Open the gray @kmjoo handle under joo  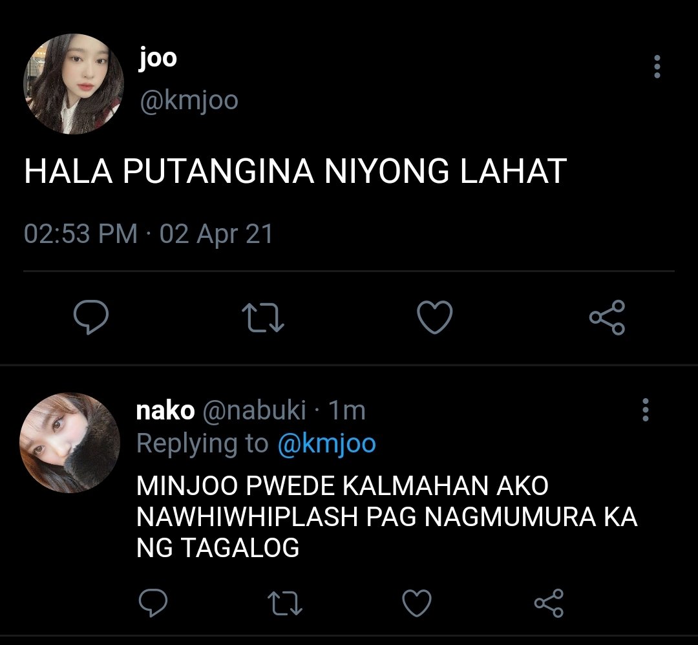(189, 101)
